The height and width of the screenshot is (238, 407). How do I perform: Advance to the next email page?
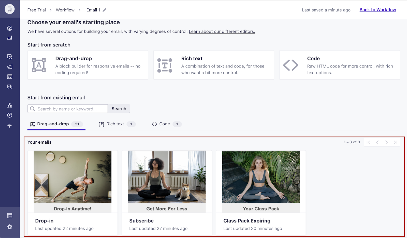point(386,142)
